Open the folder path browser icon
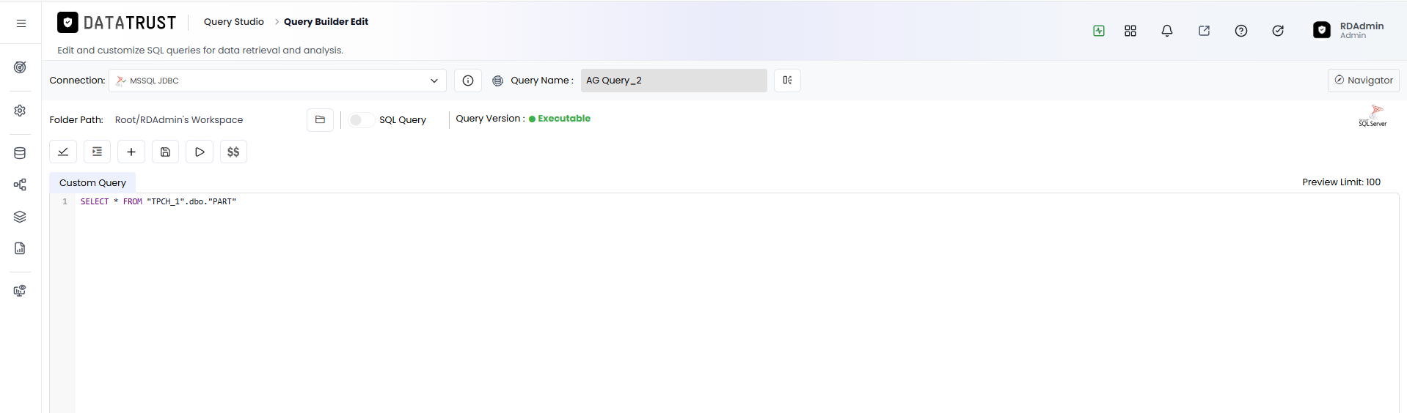This screenshot has width=1407, height=413. 320,119
